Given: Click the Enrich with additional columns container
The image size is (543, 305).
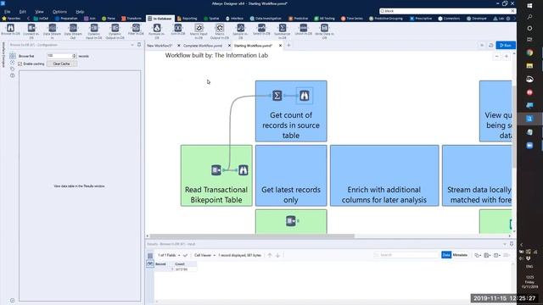Looking at the screenshot, I should pos(384,175).
